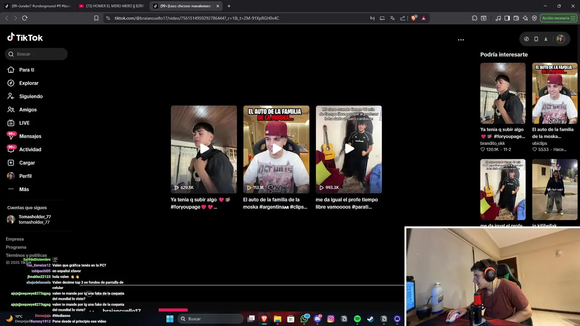Click the Términos y políticas link
This screenshot has width=580, height=326.
point(26,255)
